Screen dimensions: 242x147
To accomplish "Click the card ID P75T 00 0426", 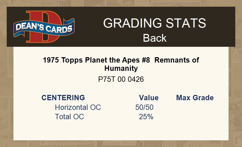I will tap(121, 79).
